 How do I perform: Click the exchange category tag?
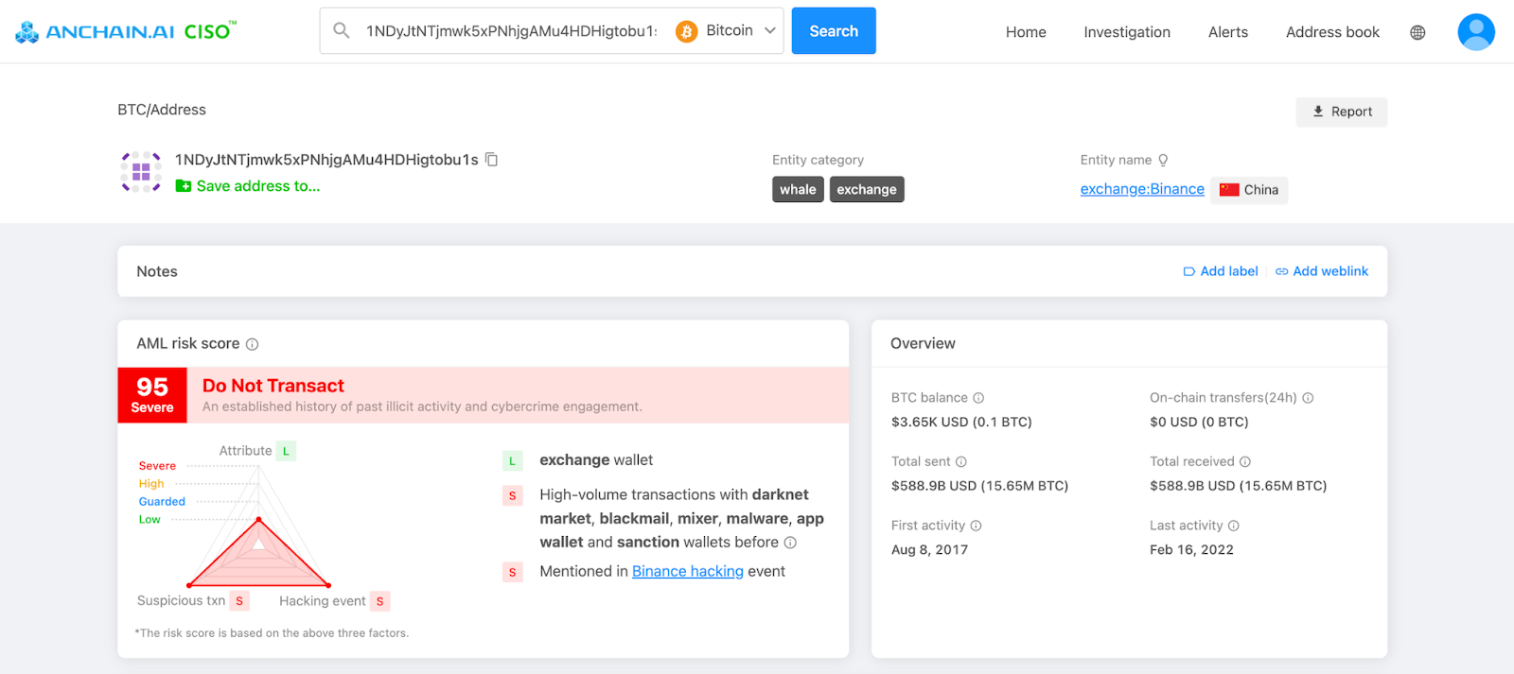pos(867,189)
